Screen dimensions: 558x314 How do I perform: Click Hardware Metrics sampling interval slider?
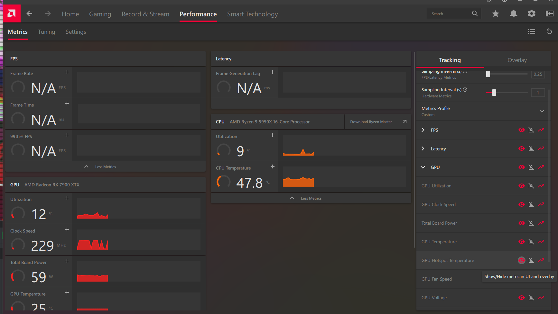(507, 93)
